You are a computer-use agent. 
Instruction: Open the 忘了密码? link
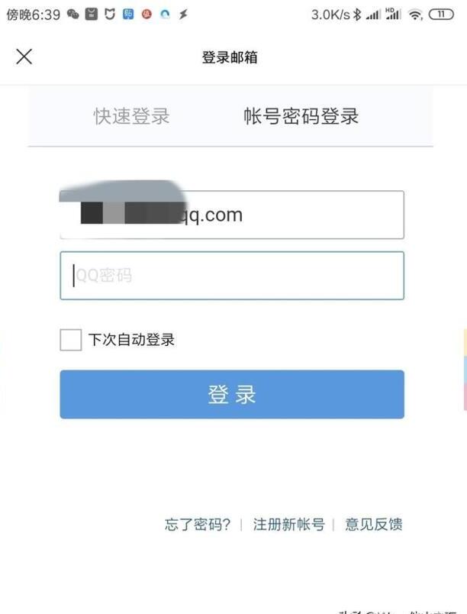(x=198, y=525)
